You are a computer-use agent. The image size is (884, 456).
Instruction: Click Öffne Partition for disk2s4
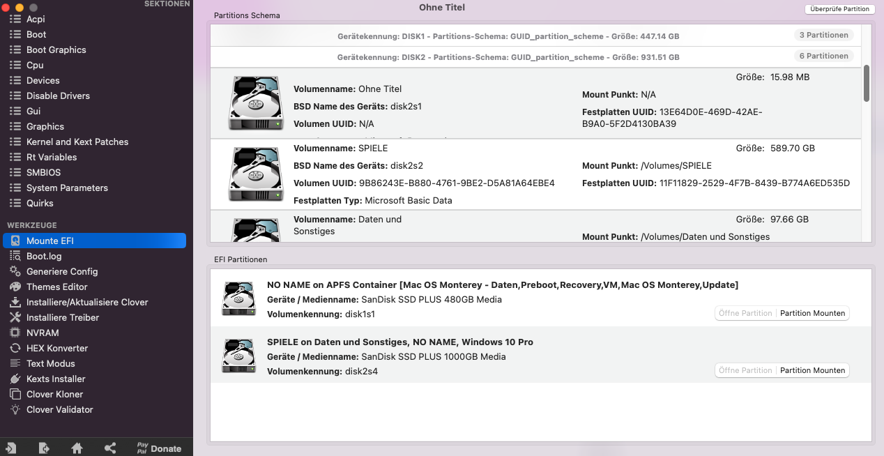click(745, 370)
